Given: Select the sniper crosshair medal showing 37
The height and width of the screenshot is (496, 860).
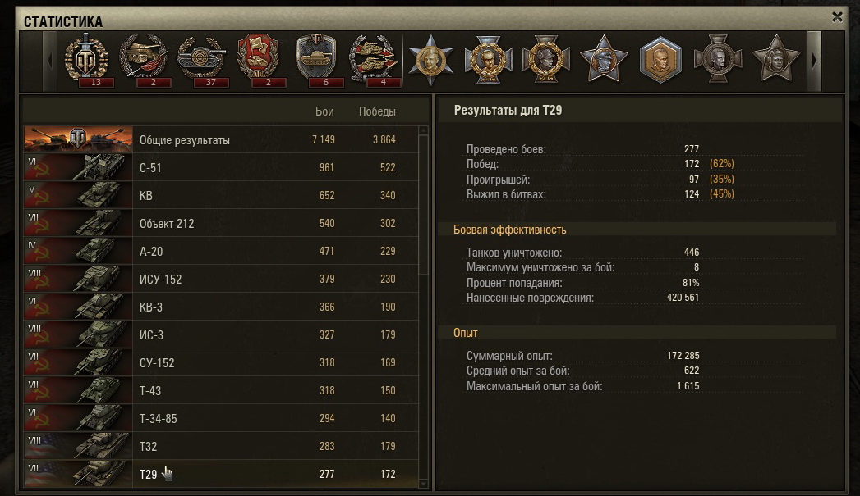Looking at the screenshot, I should coord(201,59).
